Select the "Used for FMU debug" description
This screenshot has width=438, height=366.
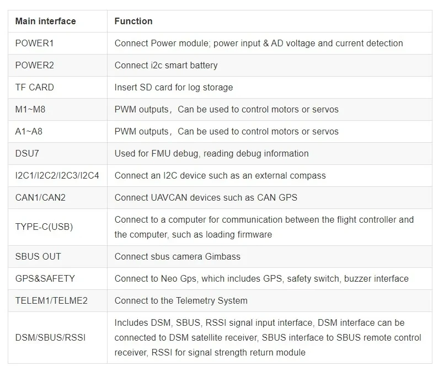211,153
